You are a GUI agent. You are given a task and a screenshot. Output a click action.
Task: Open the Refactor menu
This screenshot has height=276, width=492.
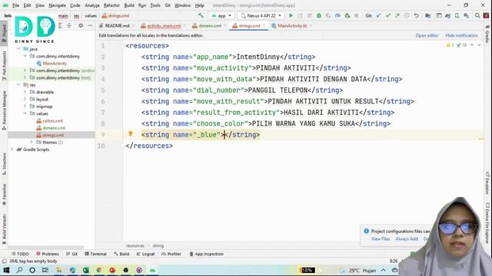pos(111,5)
